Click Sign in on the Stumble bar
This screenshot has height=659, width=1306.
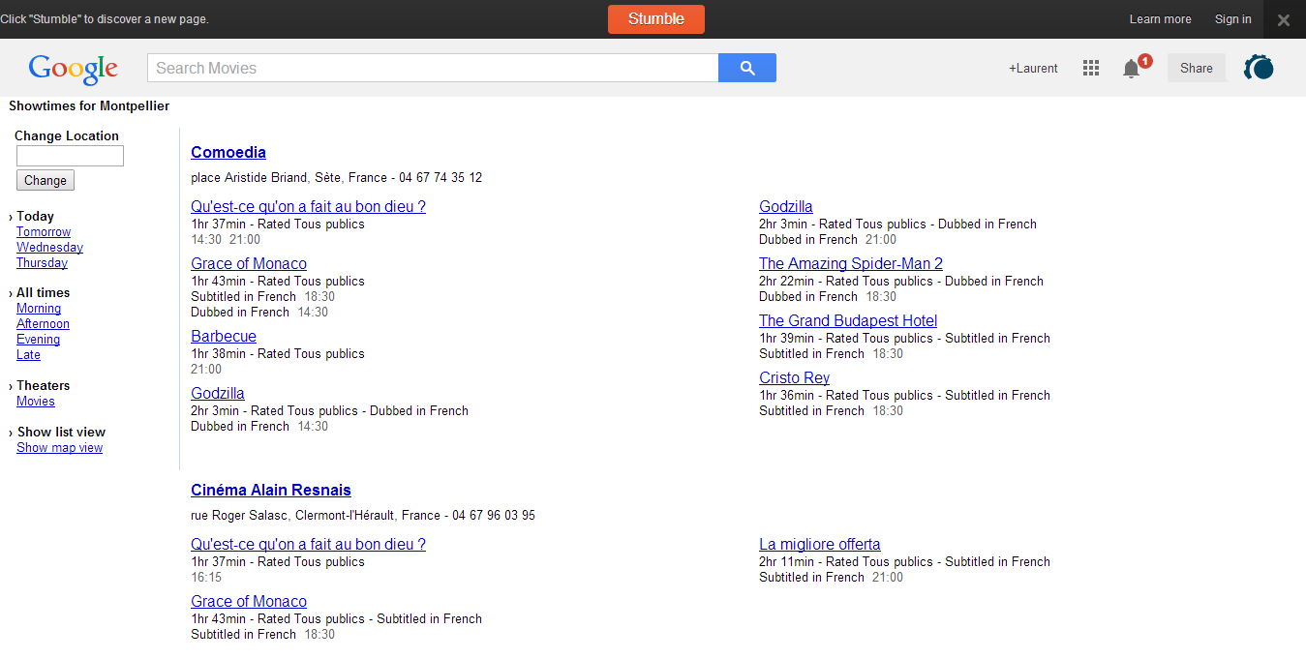pos(1233,19)
